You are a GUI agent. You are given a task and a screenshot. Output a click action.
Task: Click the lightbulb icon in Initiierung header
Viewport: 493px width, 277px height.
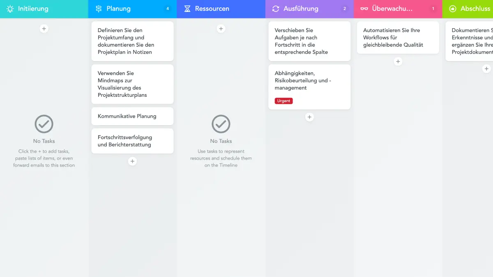coord(10,9)
